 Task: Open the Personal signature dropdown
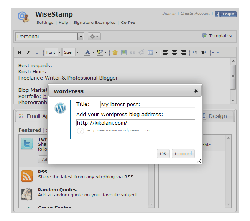click(49, 37)
